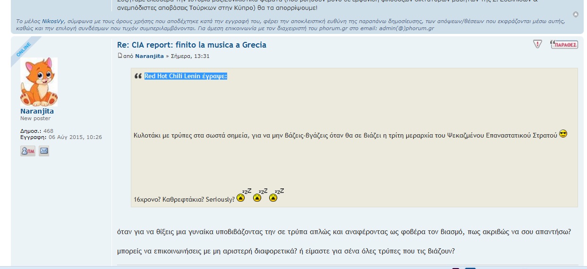This screenshot has width=587, height=269.
Task: Click the 'New poster' rank label
Action: click(x=35, y=119)
